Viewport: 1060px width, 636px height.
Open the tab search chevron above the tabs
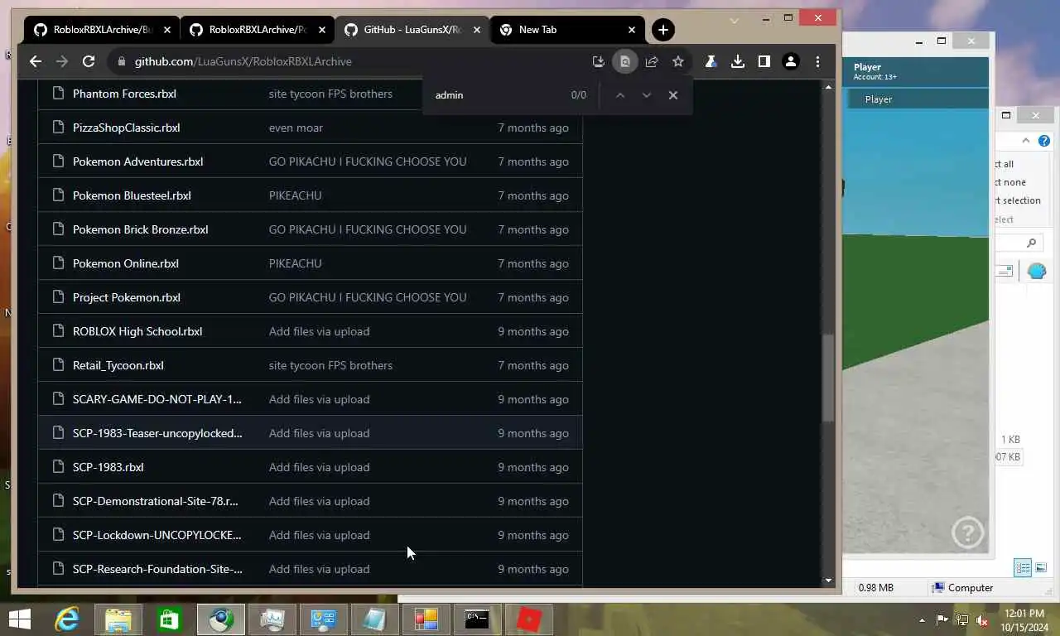pos(734,20)
